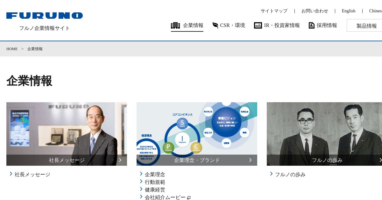The width and height of the screenshot is (382, 200).
Task: Open the 企業理念 link
Action: coord(155,174)
